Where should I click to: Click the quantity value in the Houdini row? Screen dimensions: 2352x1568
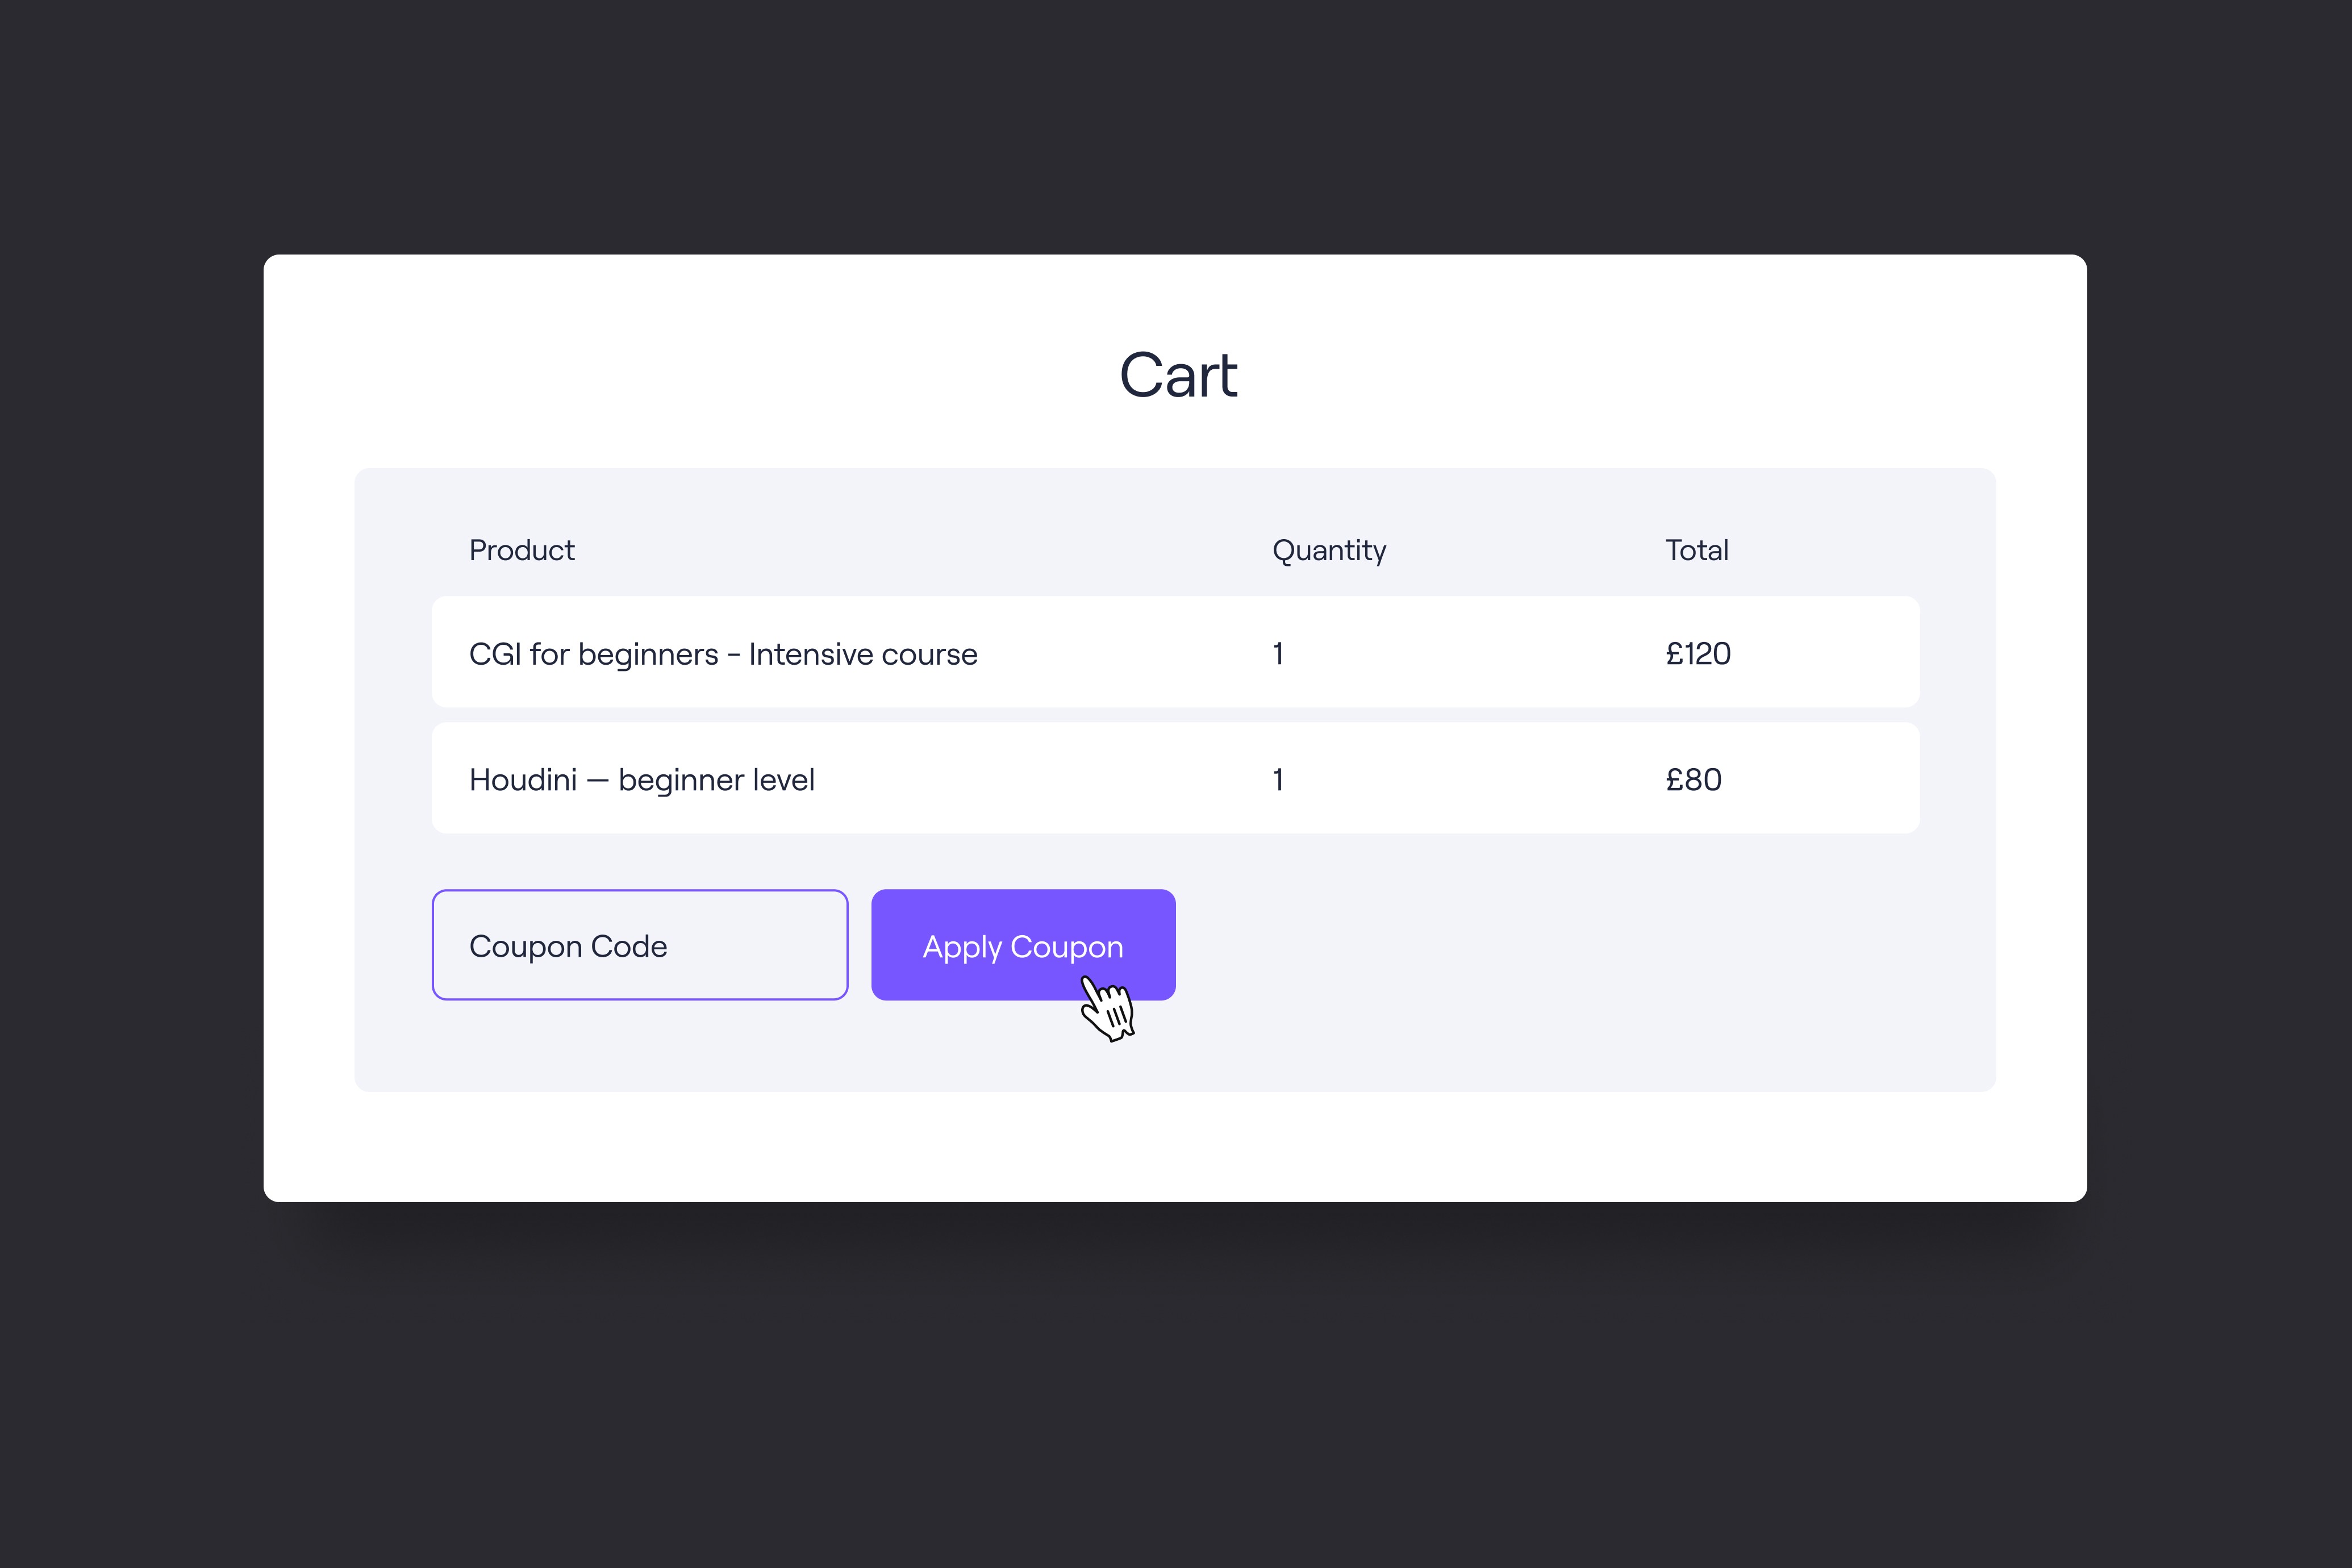pyautogui.click(x=1277, y=780)
